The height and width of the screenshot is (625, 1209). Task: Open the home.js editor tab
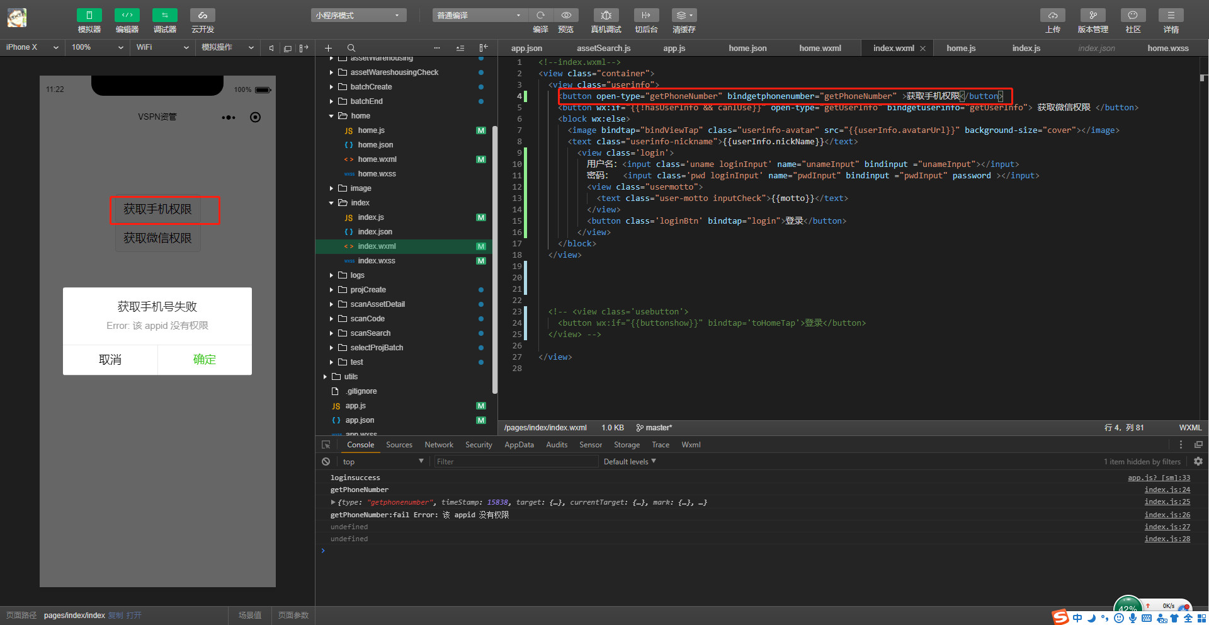(x=961, y=48)
